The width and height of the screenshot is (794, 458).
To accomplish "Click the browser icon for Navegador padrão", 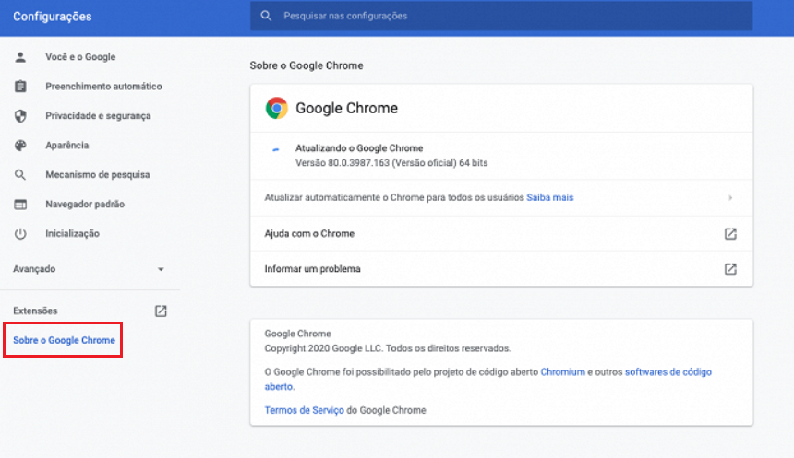I will [20, 205].
